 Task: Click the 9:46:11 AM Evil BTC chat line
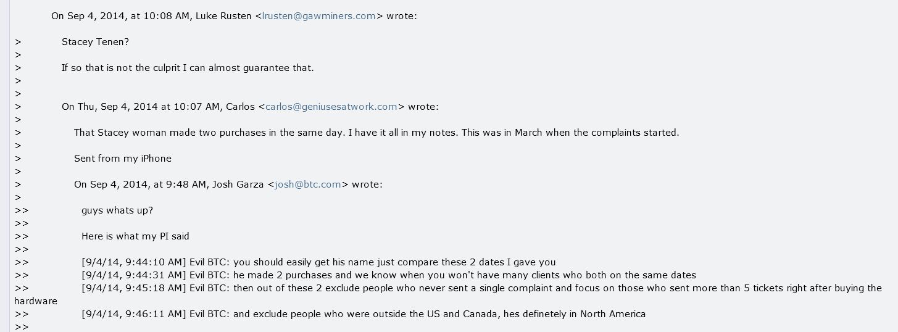point(364,314)
